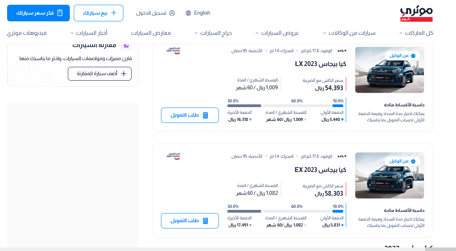Switch site language to English
Viewport: 456px width, 251px height.
pos(202,13)
